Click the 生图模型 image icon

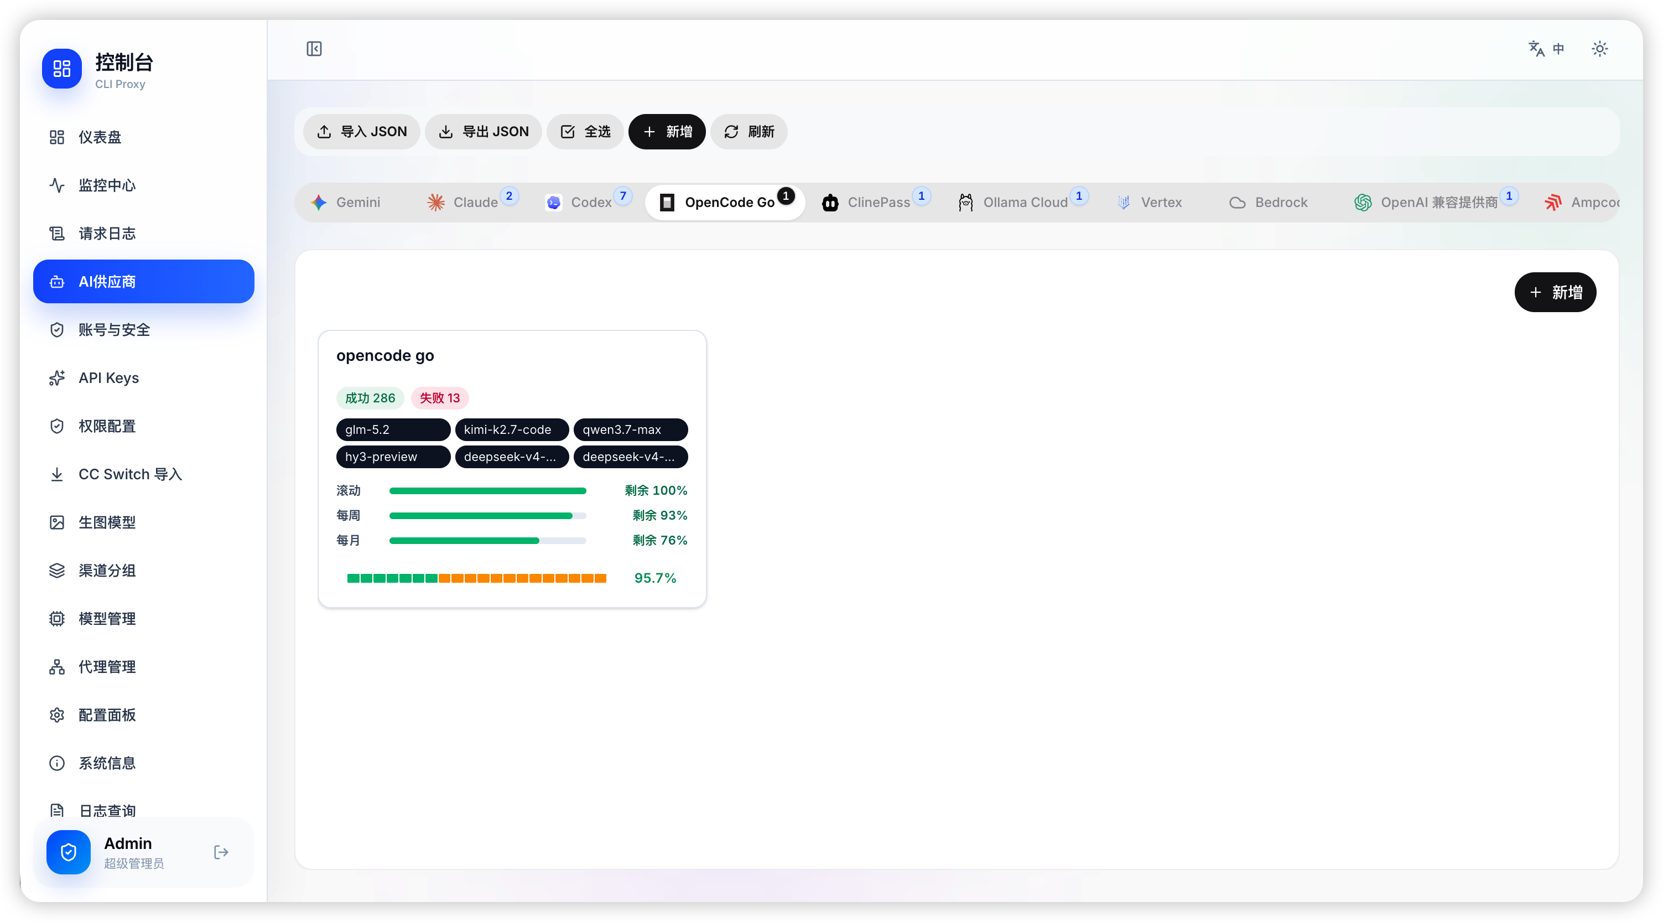pyautogui.click(x=57, y=522)
